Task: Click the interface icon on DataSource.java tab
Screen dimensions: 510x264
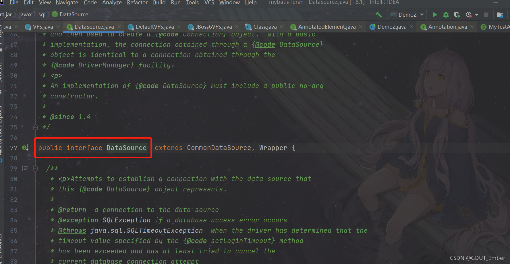Action: (x=69, y=27)
